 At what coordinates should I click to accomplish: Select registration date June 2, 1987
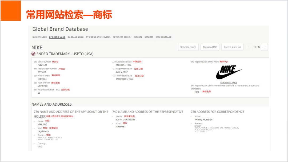[x=122, y=72]
